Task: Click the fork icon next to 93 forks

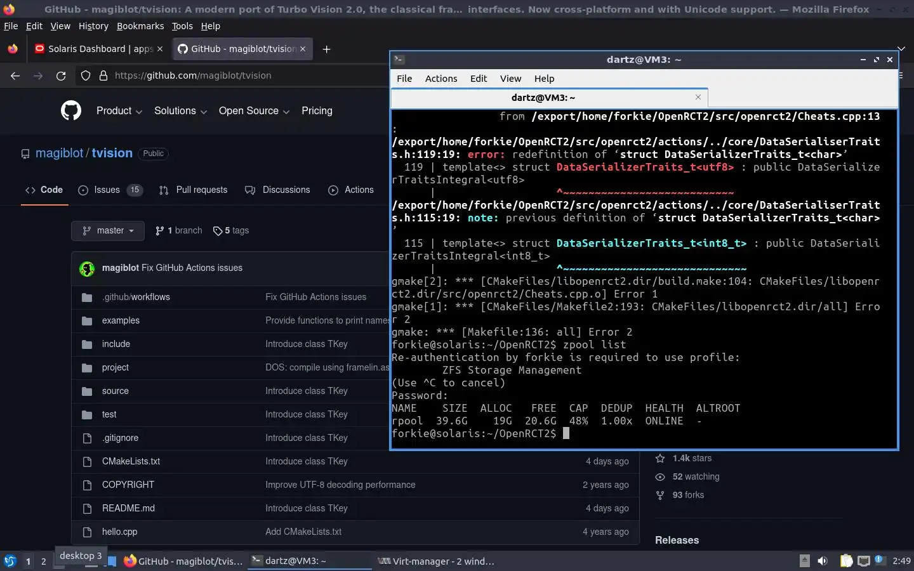Action: [x=660, y=495]
